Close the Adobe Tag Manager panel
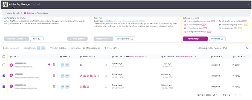 click(x=248, y=4)
